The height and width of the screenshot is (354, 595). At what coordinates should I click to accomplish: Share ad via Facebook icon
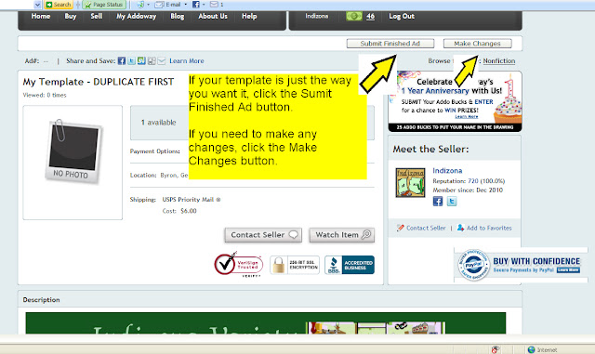point(122,61)
